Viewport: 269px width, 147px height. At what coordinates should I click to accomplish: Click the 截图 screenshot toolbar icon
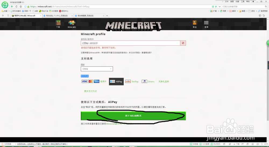click(242, 11)
